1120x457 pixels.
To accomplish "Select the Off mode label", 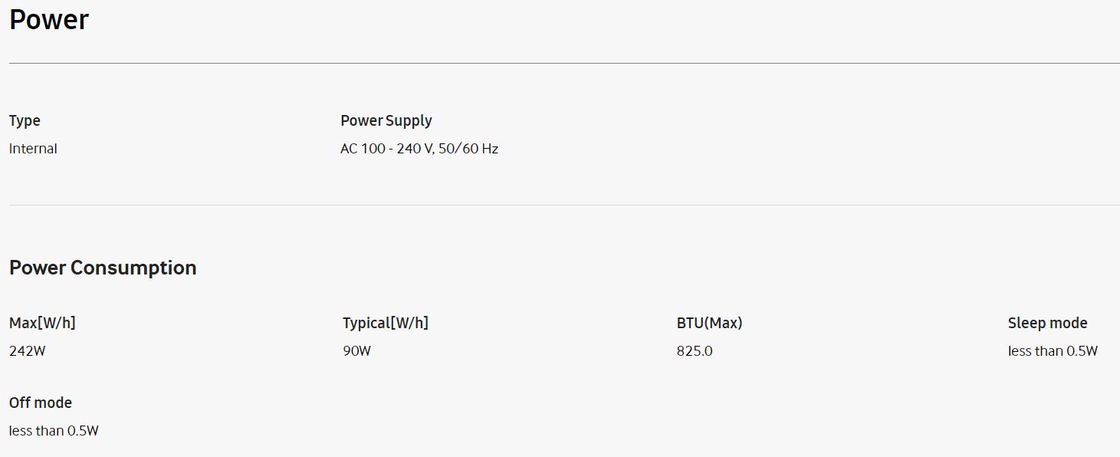I will [41, 403].
